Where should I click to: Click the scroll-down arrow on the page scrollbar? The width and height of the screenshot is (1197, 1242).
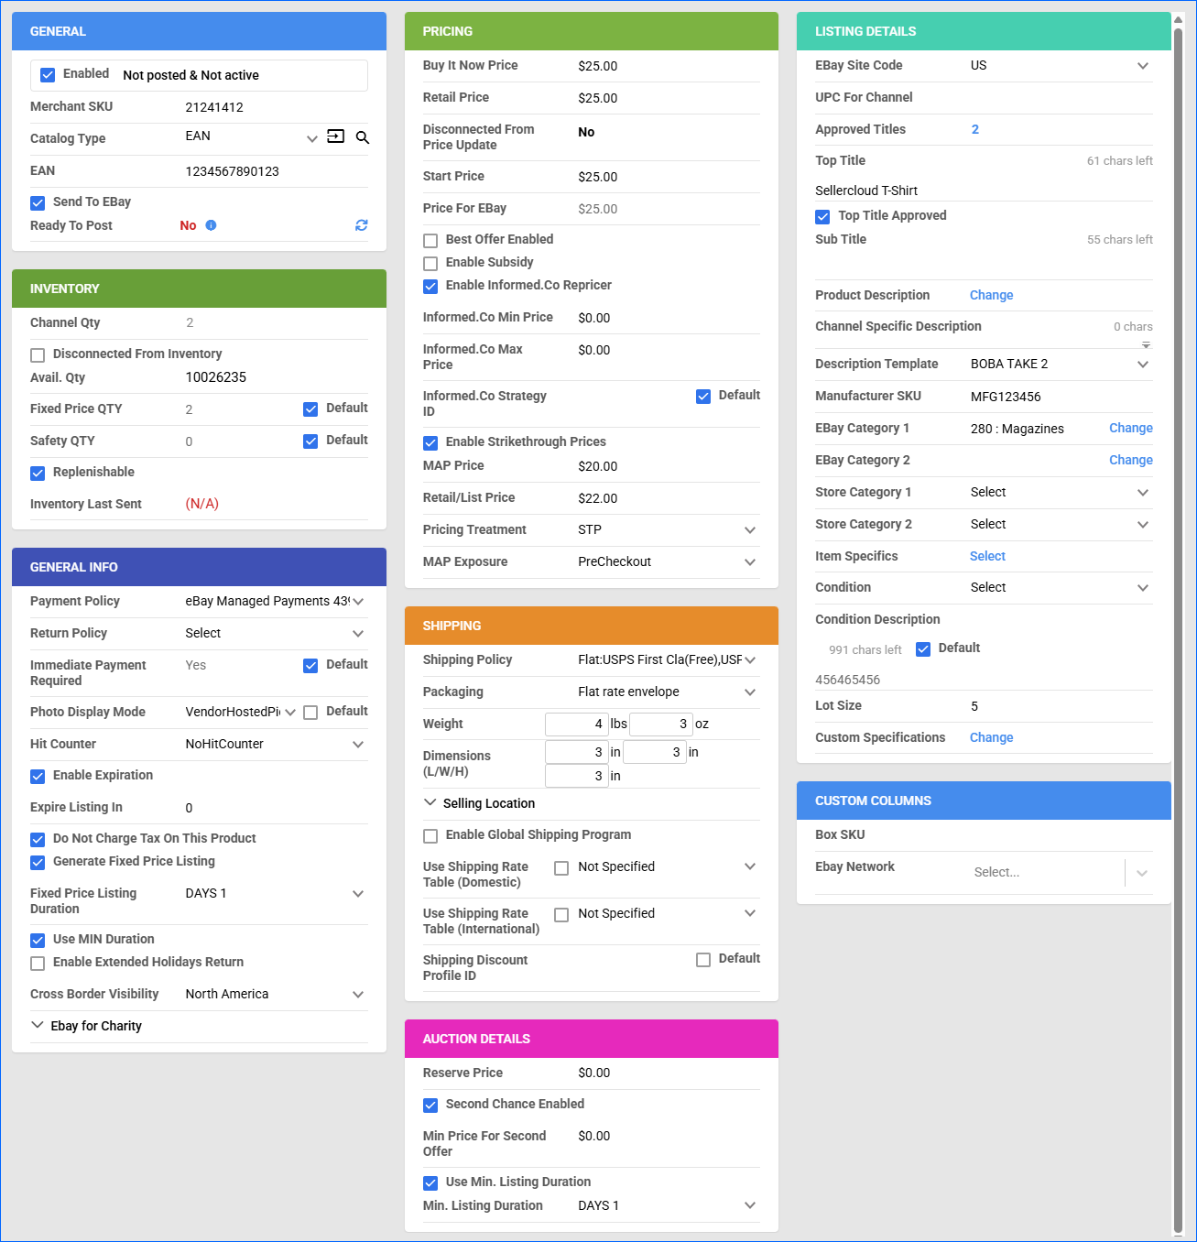[1179, 1234]
